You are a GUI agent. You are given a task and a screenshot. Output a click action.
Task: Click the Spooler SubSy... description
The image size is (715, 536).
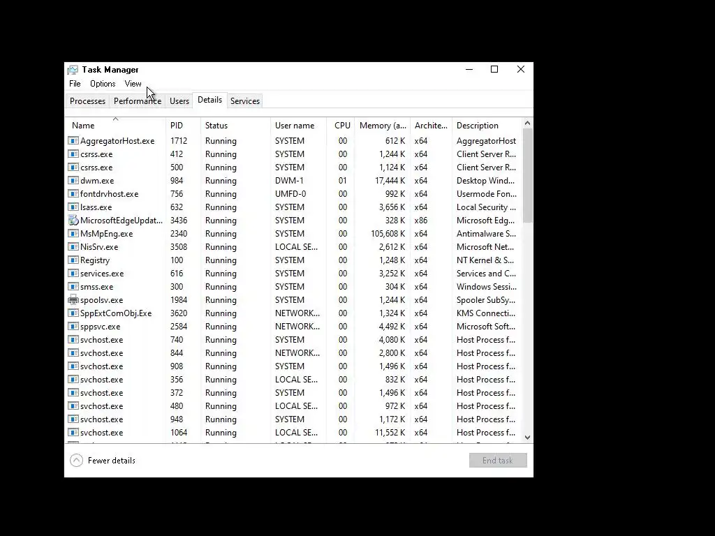[486, 300]
